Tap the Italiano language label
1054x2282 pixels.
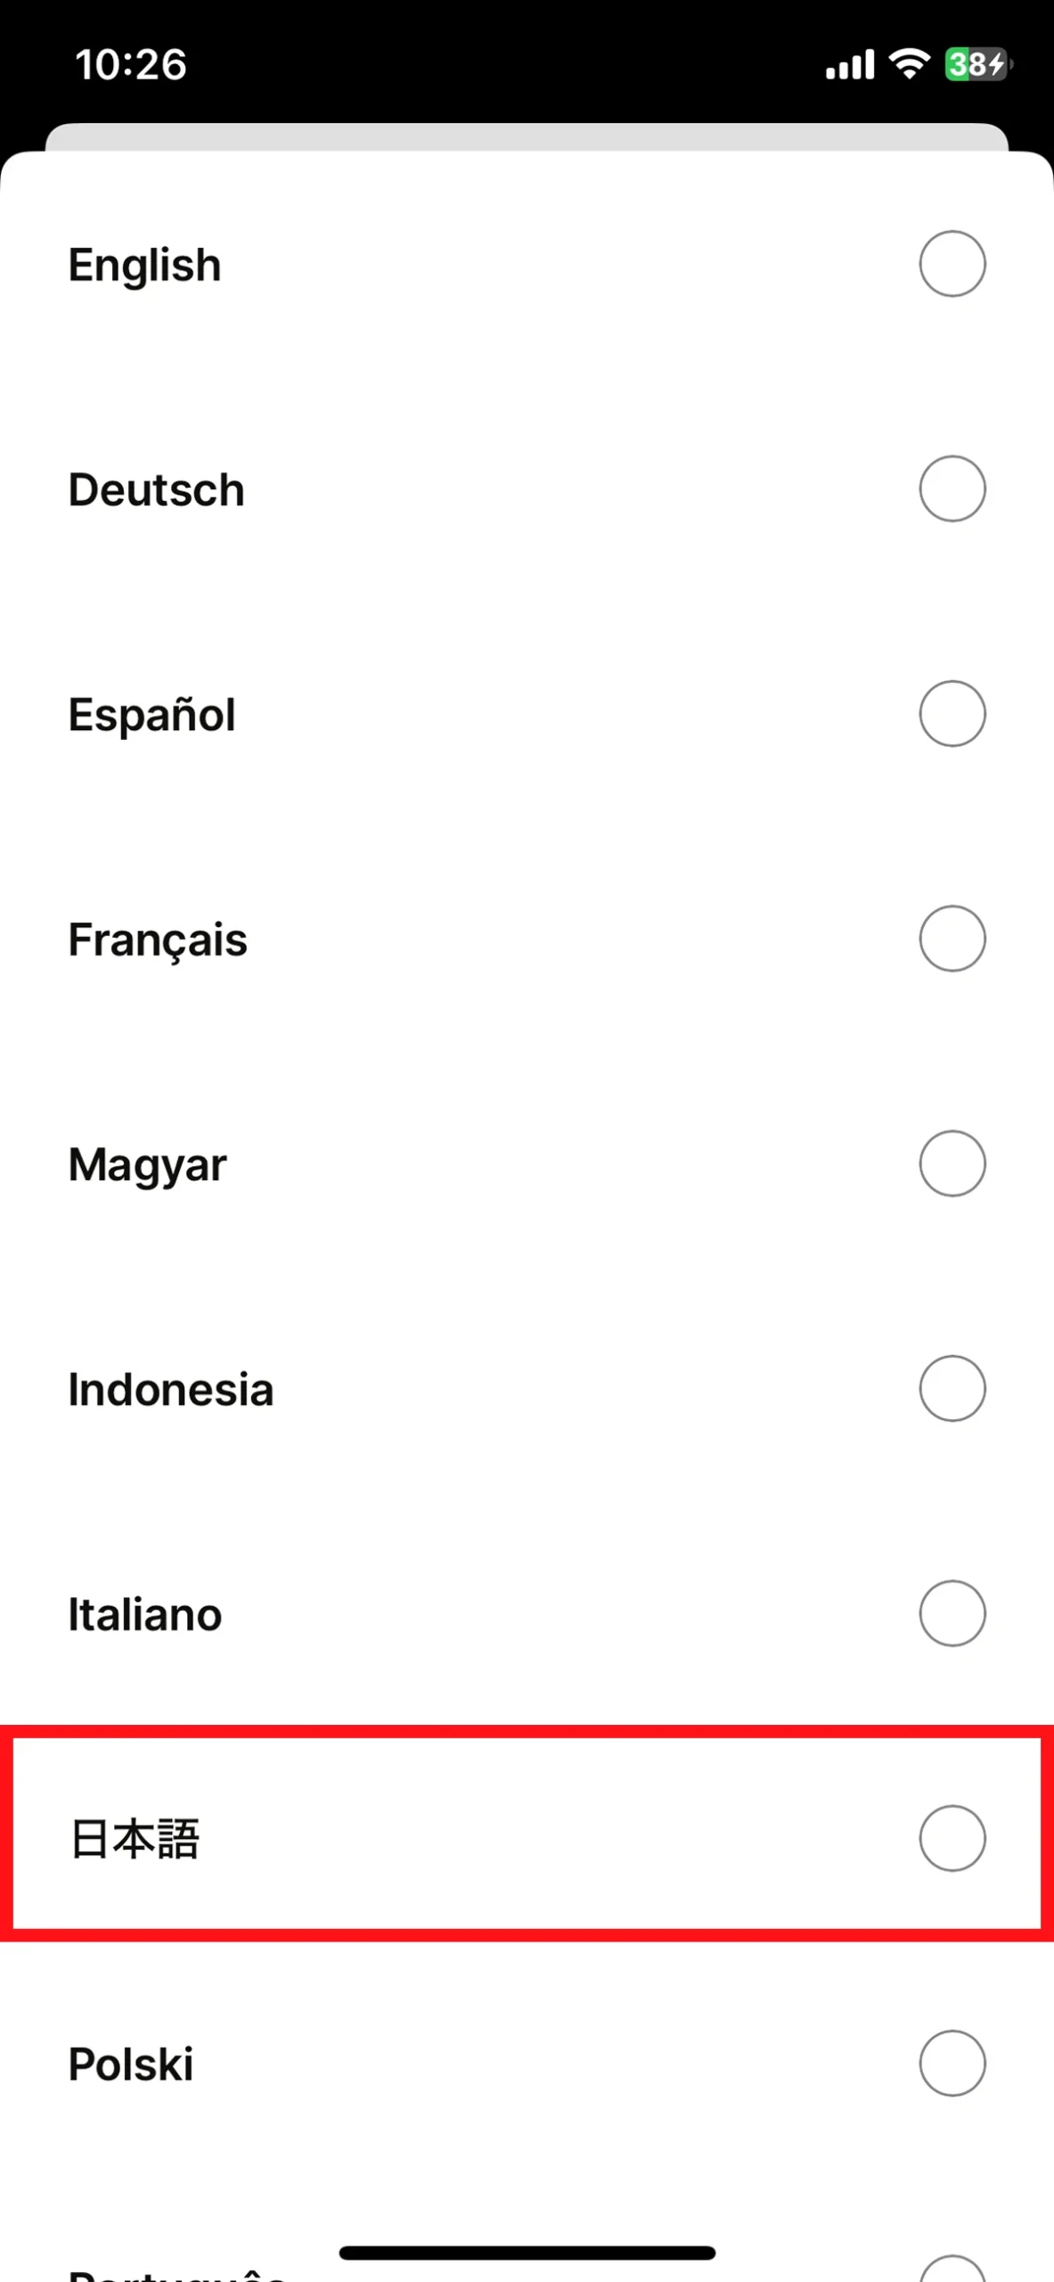[x=145, y=1614]
